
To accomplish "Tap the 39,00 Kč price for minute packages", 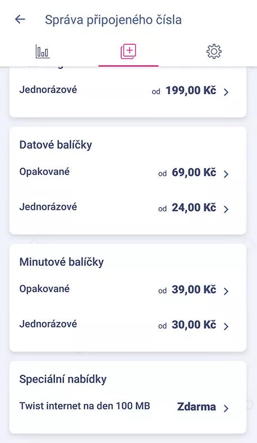I will 194,289.
